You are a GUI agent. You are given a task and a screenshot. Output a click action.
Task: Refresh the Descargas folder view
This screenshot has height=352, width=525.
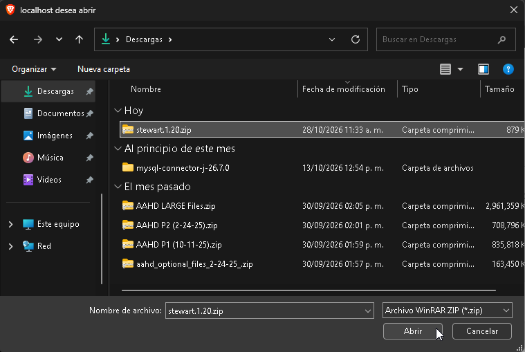356,39
